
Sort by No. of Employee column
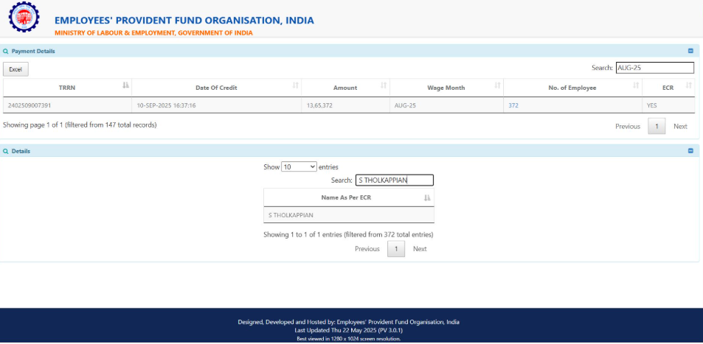coord(572,88)
